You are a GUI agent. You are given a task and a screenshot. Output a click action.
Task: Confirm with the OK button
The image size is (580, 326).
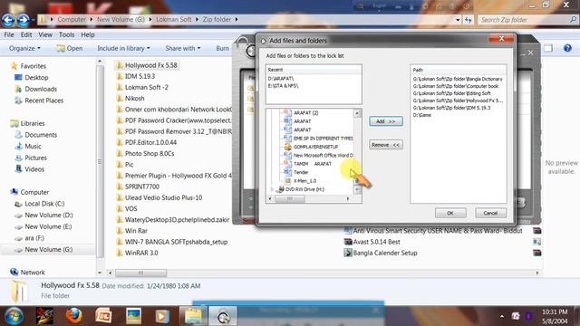(x=450, y=214)
